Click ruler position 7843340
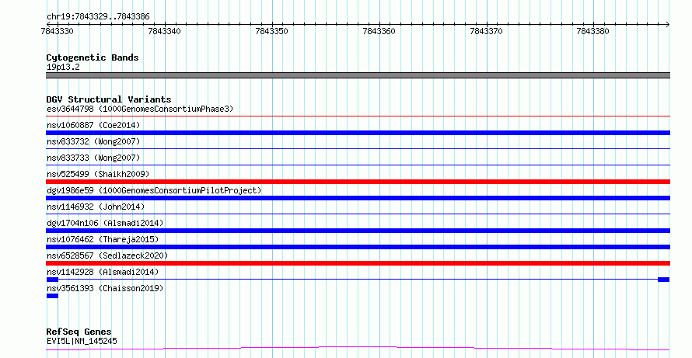This screenshot has width=692, height=358. pos(165,31)
